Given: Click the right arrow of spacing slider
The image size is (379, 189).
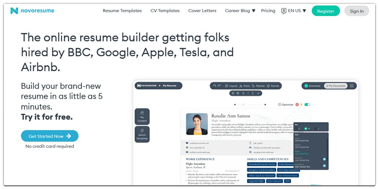Looking at the screenshot, I should [265, 105].
